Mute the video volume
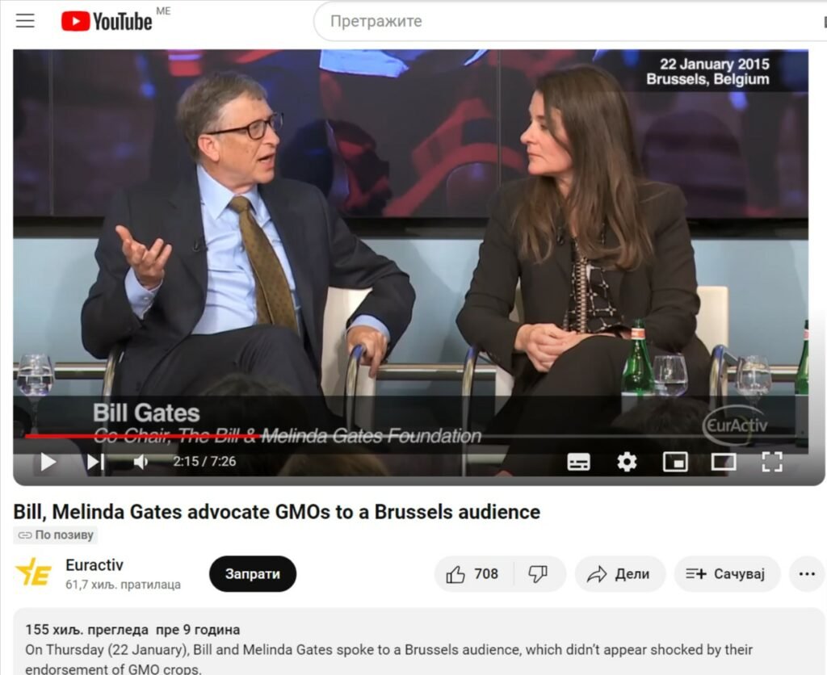 click(x=141, y=462)
